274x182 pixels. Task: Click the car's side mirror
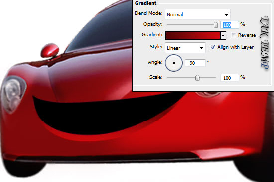[50, 51]
